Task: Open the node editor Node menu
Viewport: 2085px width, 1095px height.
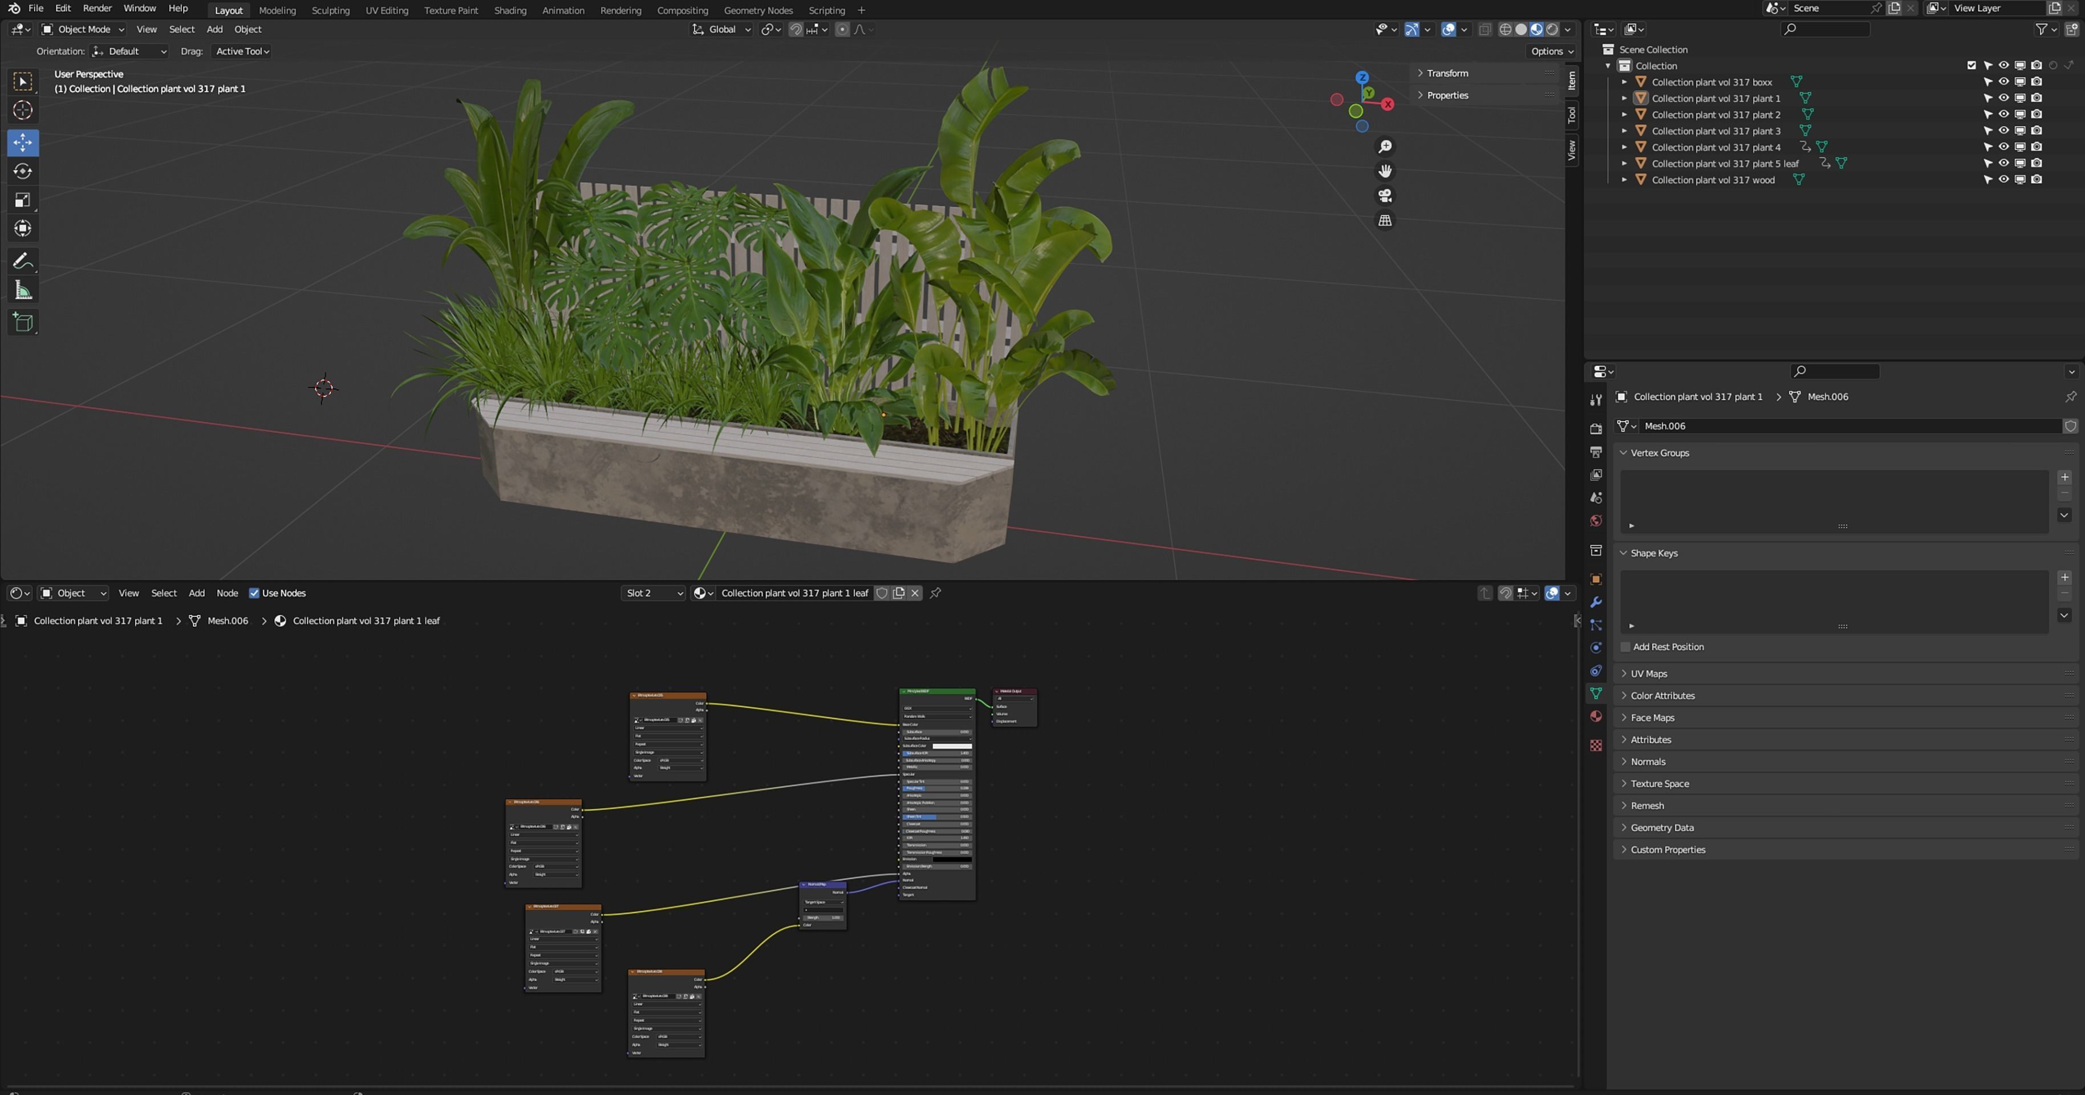Action: (x=226, y=593)
